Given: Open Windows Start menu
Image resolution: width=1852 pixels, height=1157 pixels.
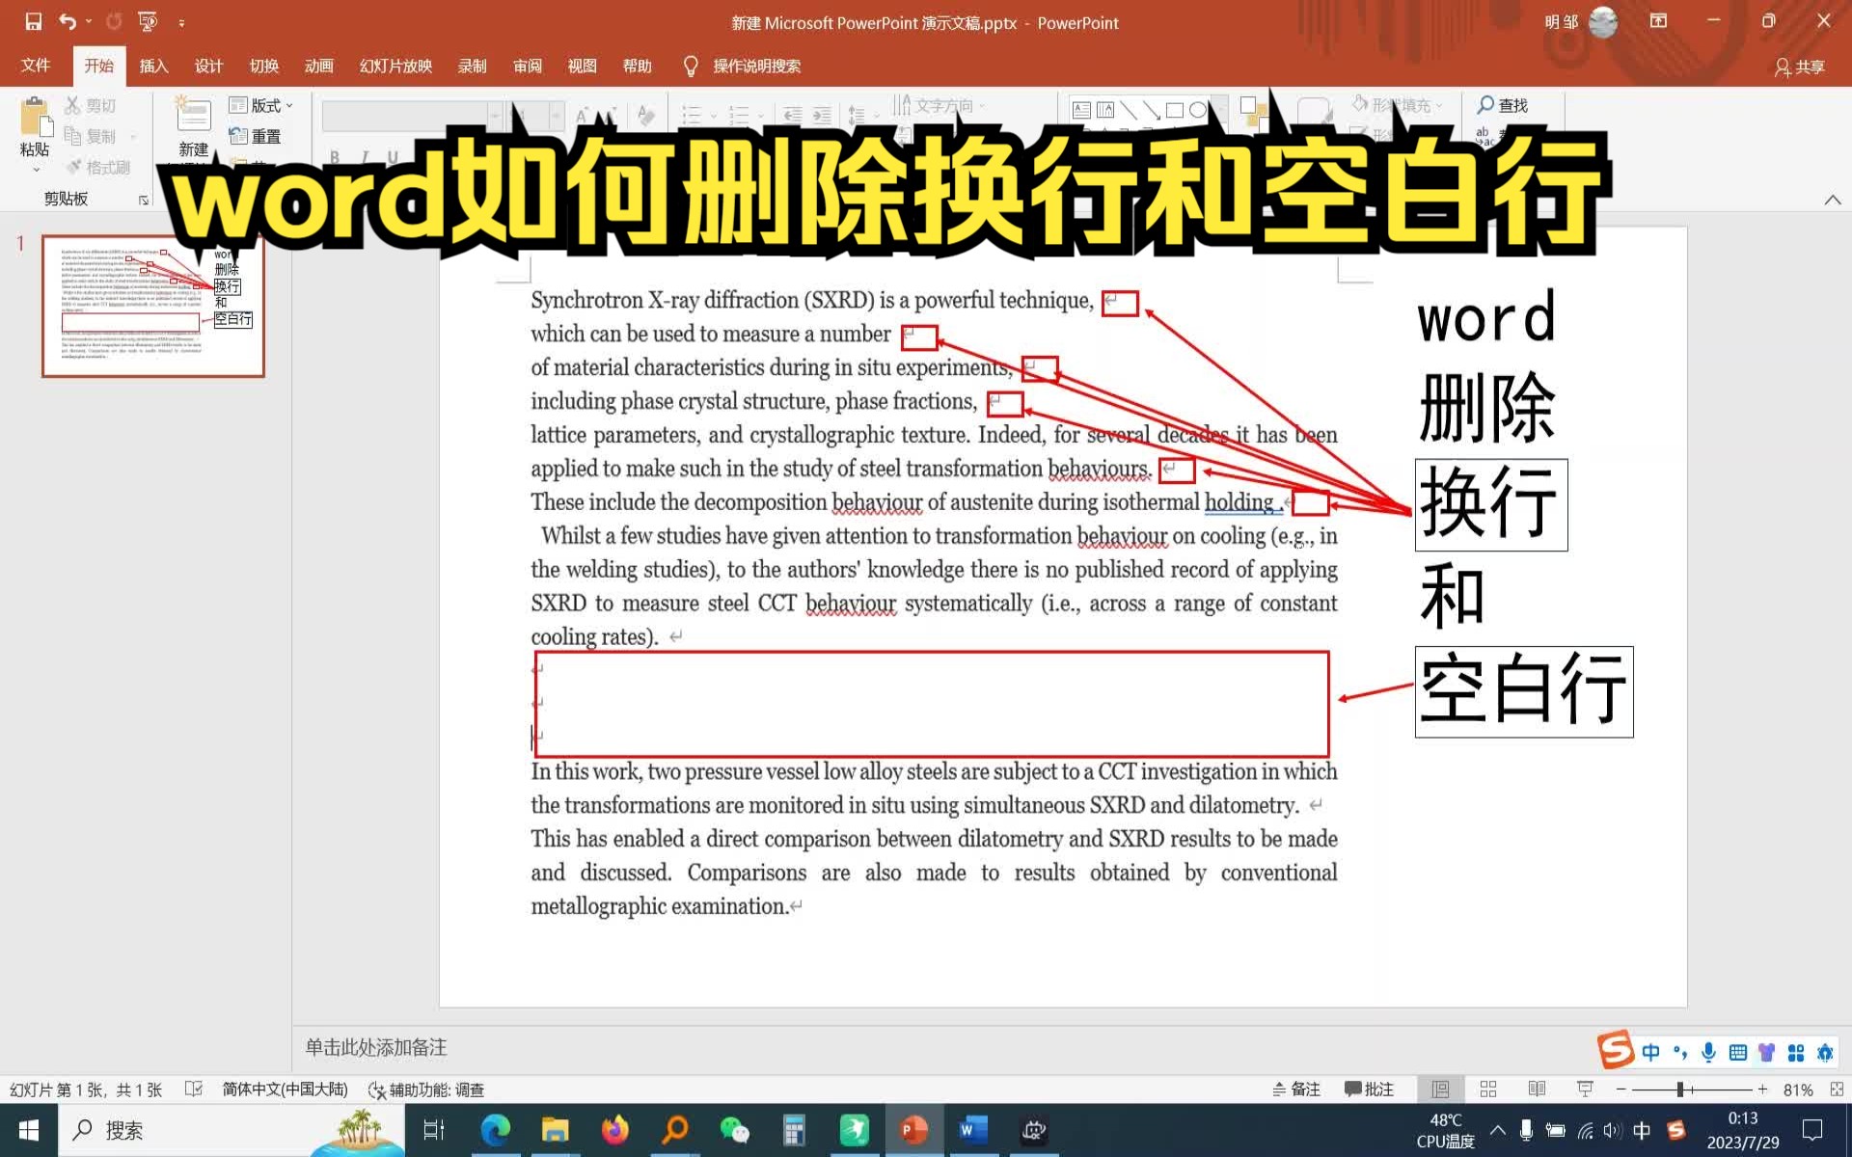Looking at the screenshot, I should tap(29, 1130).
